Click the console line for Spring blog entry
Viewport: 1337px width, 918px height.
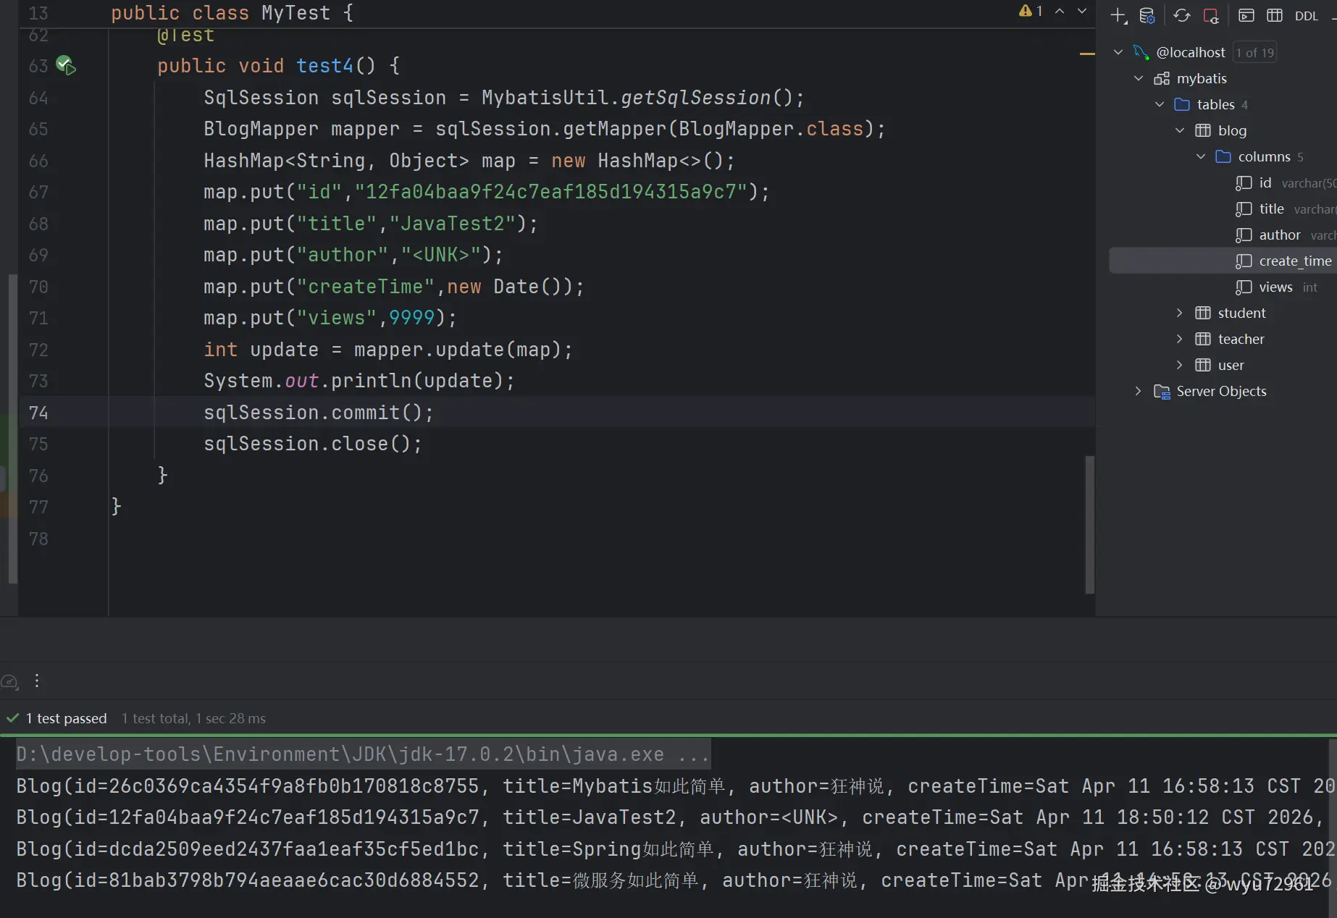(675, 848)
